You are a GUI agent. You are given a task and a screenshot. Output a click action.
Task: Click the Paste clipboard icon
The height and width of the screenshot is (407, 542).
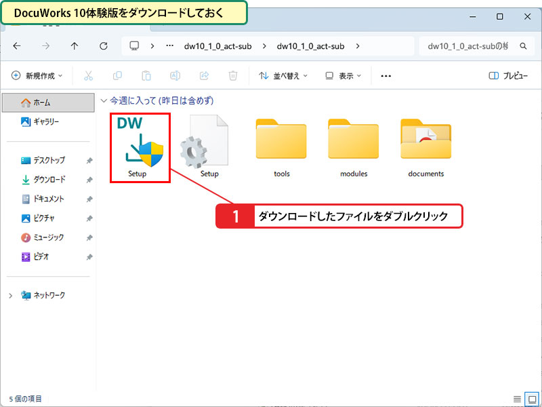[146, 75]
